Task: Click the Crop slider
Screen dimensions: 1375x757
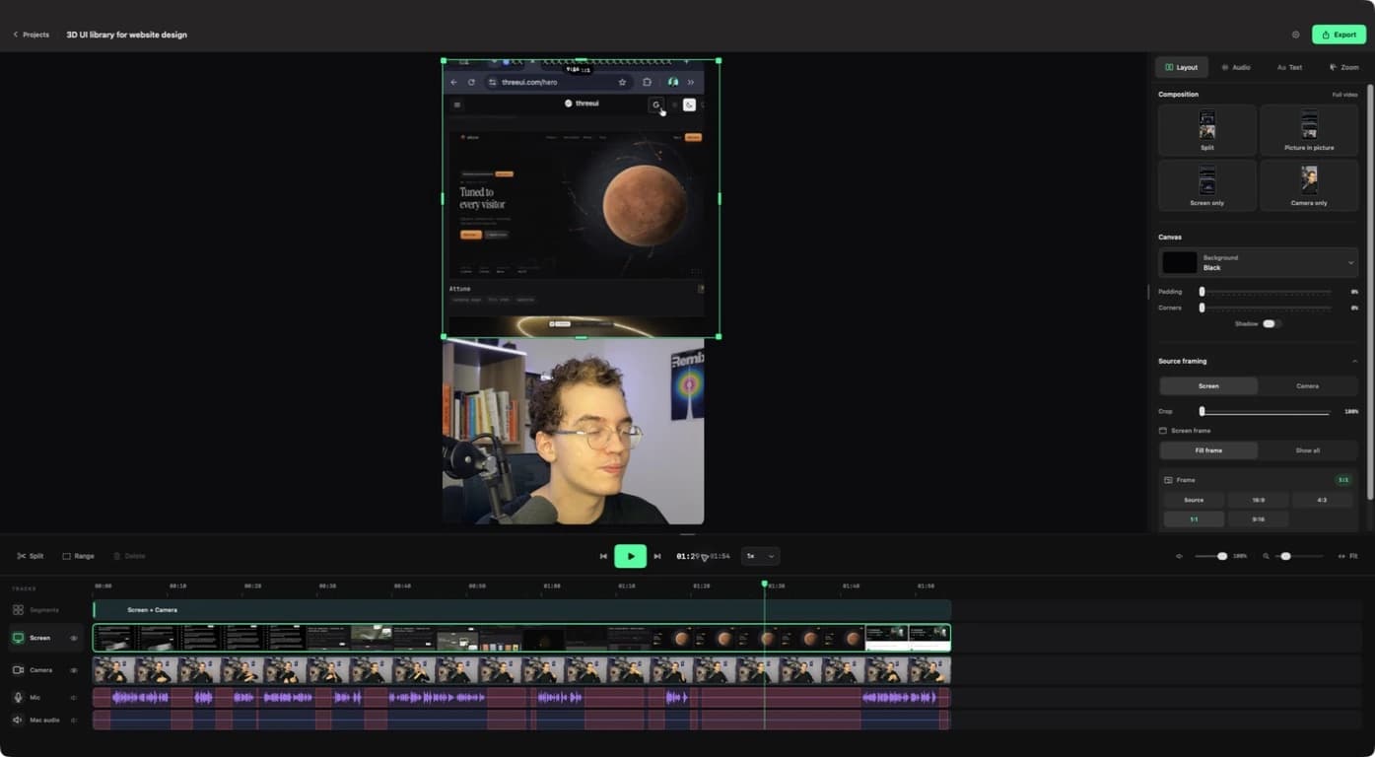Action: 1266,411
